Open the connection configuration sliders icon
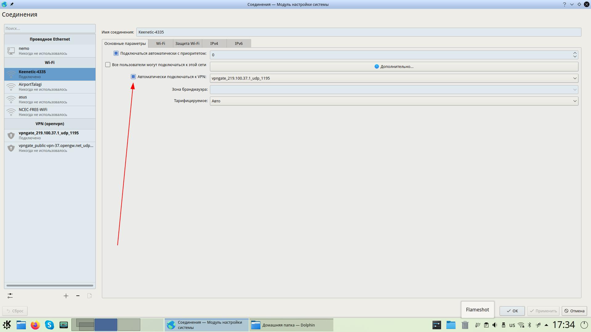 [10, 296]
